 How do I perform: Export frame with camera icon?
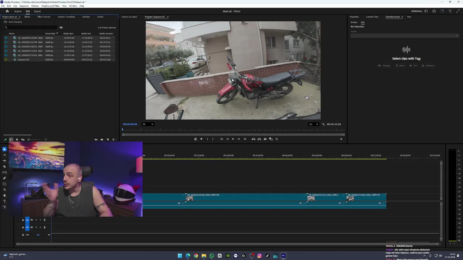265,139
